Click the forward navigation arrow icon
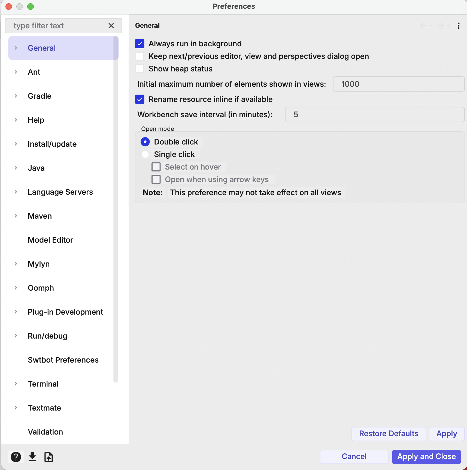This screenshot has width=467, height=470. pos(441,26)
